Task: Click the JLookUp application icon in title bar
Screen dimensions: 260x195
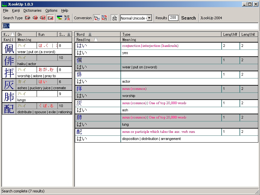Action: point(4,4)
